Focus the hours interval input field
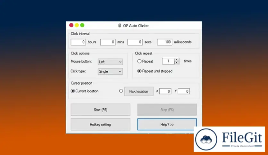The image size is (268, 155). tap(78, 42)
